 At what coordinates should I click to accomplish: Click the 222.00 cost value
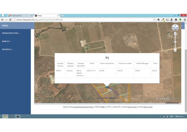(154, 71)
